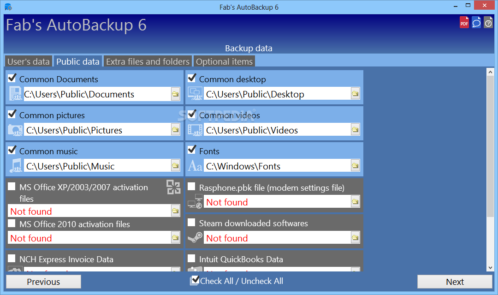This screenshot has width=498, height=295.
Task: Browse folder for MS Office 2010 activation files
Action: tap(175, 237)
